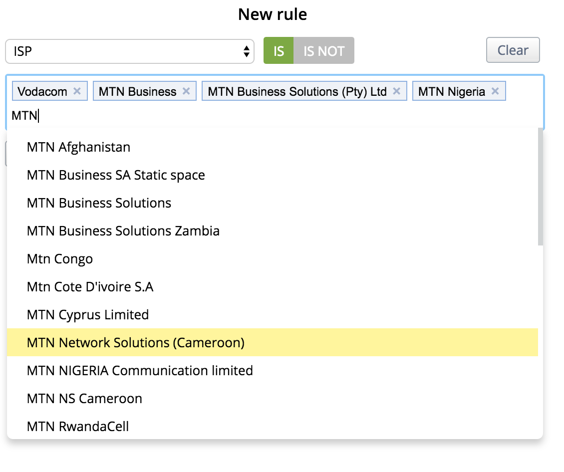This screenshot has height=472, width=564.
Task: Pick Mtn Cote D'ivoire S.A
Action: (x=273, y=287)
